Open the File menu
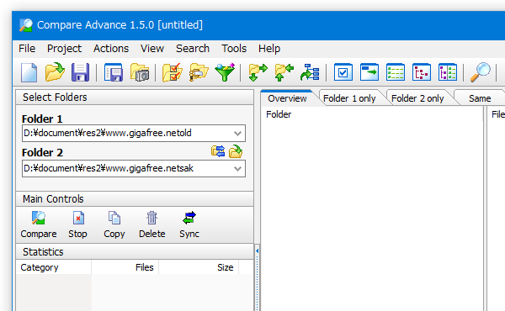Screen dimensions: 505x311 coord(27,49)
